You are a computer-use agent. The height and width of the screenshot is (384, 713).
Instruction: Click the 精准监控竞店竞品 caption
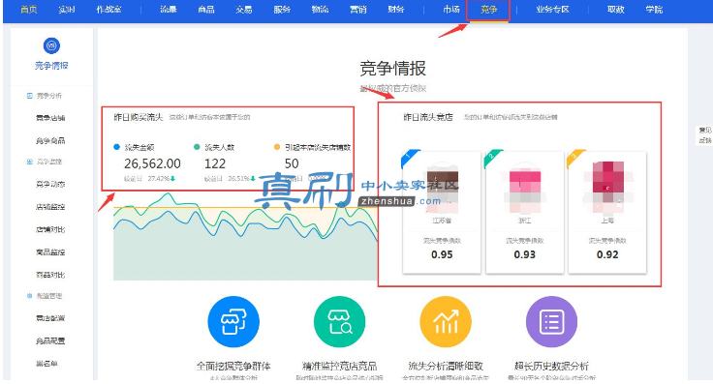coord(339,366)
